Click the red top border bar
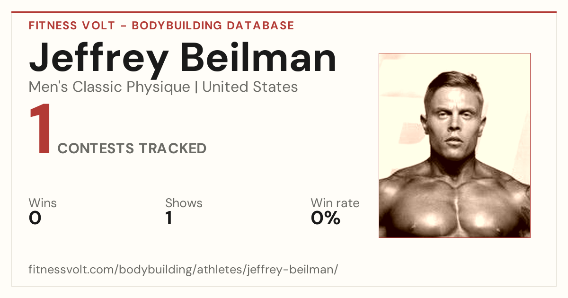 pyautogui.click(x=284, y=12)
